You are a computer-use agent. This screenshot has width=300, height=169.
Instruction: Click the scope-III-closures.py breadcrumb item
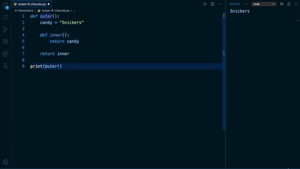pos(56,11)
